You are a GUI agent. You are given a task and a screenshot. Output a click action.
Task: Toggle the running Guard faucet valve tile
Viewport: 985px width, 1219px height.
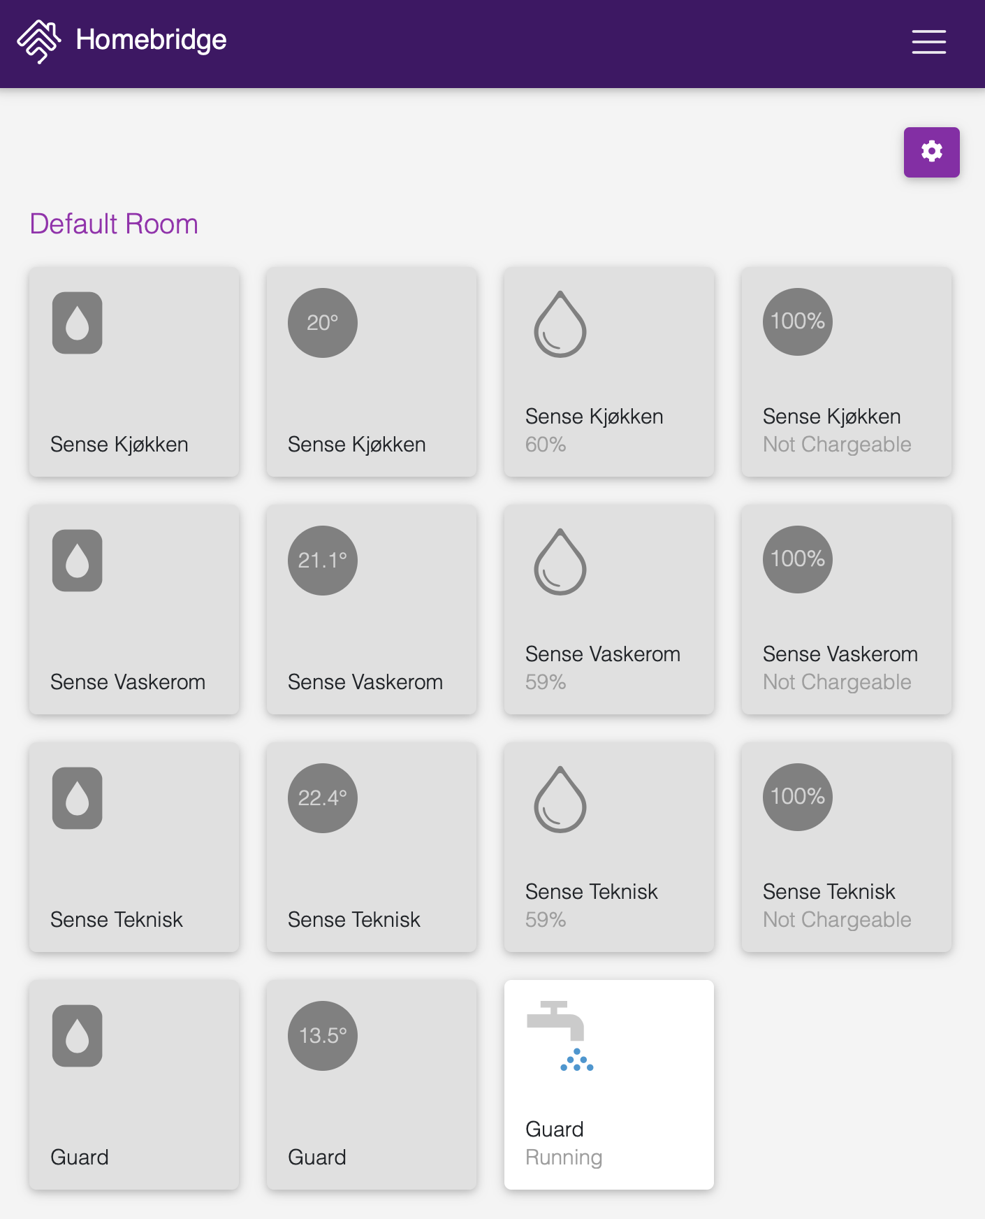click(609, 1085)
